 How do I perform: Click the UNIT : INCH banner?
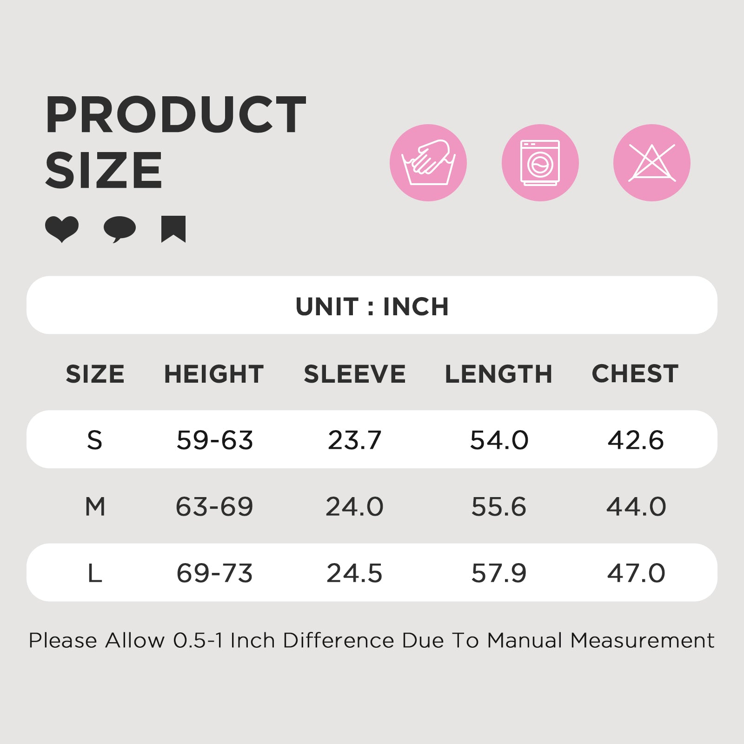pyautogui.click(x=372, y=306)
